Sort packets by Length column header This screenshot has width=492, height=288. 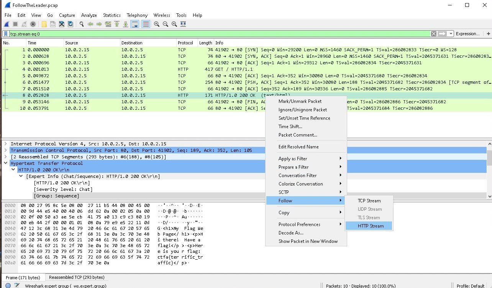tap(206, 43)
